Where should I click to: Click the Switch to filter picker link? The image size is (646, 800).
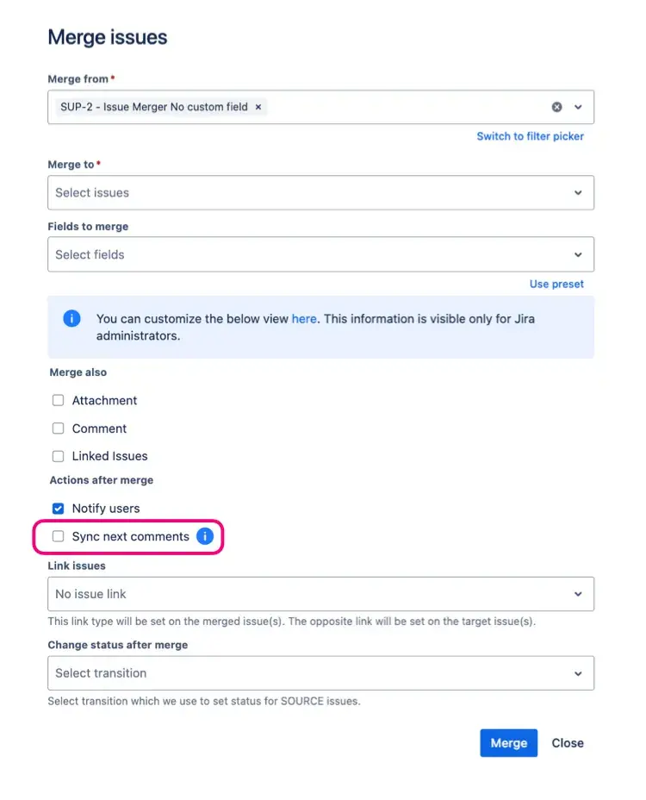pos(530,136)
